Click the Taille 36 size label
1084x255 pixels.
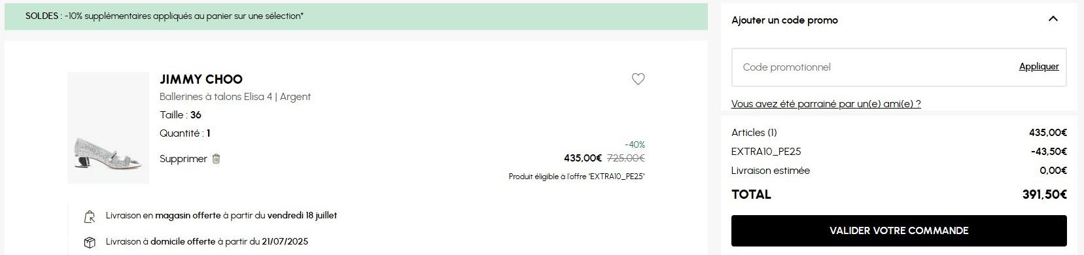coord(181,115)
